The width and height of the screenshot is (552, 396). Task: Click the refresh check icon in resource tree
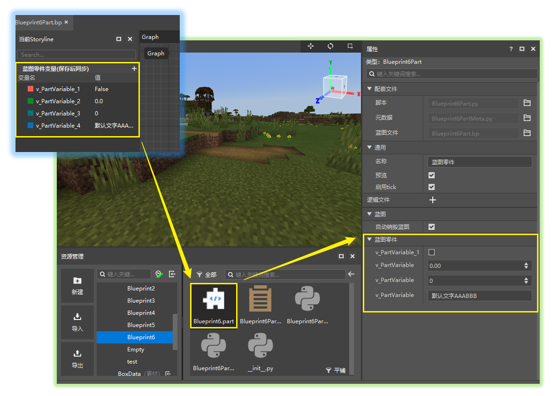[x=159, y=274]
